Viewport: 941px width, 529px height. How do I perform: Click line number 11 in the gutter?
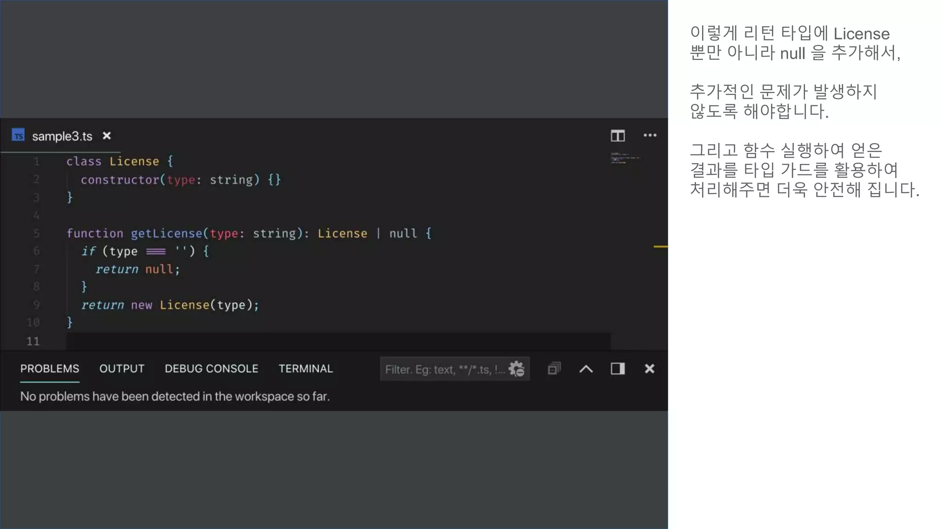pyautogui.click(x=33, y=341)
